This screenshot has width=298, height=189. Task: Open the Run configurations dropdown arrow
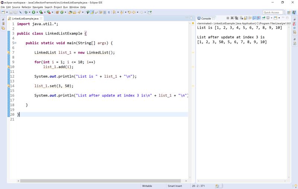pyautogui.click(x=37, y=12)
